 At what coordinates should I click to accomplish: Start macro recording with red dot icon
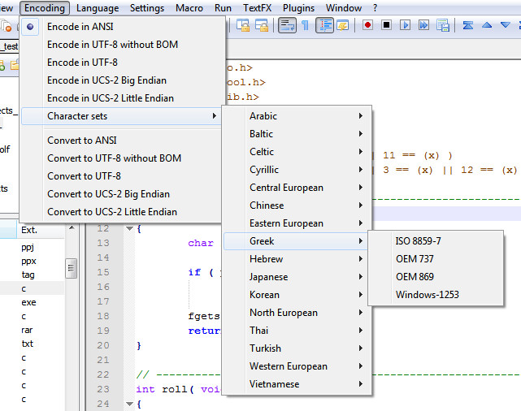point(367,25)
